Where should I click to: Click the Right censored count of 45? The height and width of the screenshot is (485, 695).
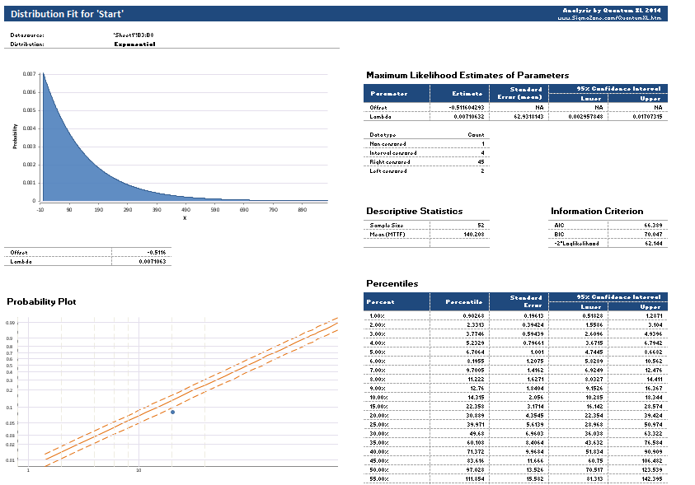pos(480,161)
